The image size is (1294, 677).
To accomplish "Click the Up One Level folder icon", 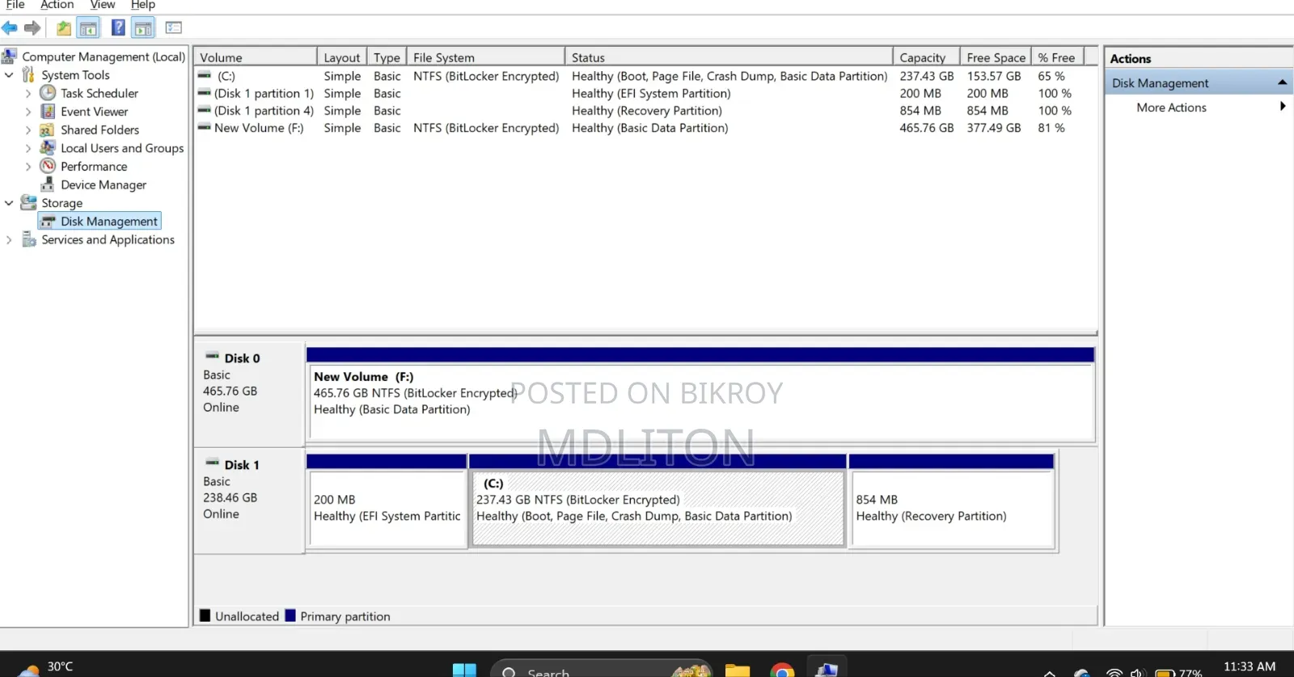I will (x=64, y=28).
